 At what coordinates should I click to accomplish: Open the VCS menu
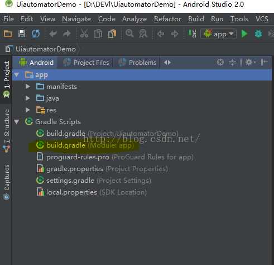point(262,19)
